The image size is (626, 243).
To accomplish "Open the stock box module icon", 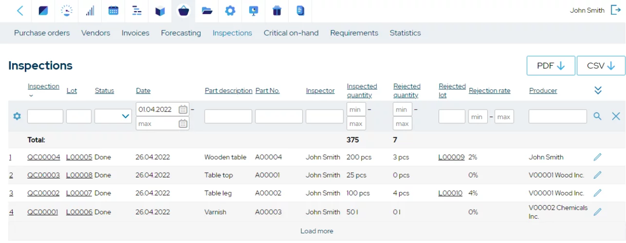I will pos(160,11).
